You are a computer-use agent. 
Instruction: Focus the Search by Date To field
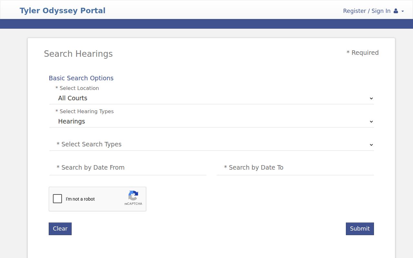pyautogui.click(x=295, y=168)
